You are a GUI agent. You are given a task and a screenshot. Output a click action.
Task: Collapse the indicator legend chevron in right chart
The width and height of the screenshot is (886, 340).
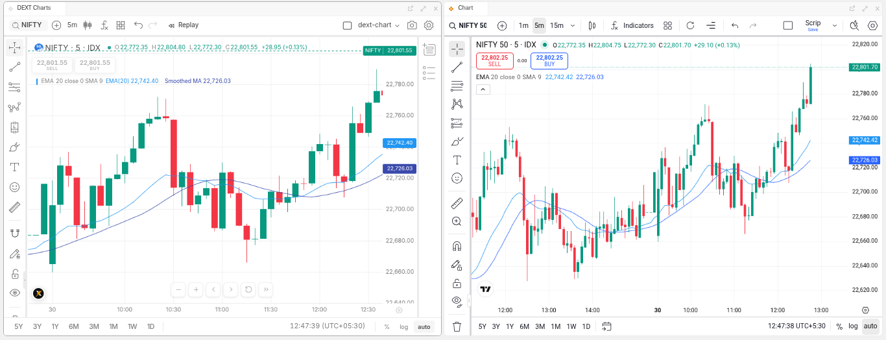tap(483, 90)
